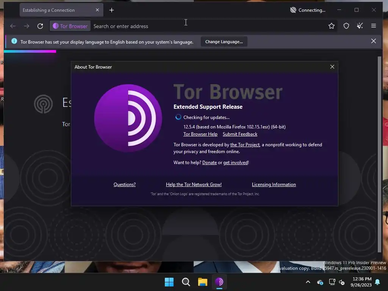
Task: Click the Tor Browser identity badge
Action: (x=70, y=26)
